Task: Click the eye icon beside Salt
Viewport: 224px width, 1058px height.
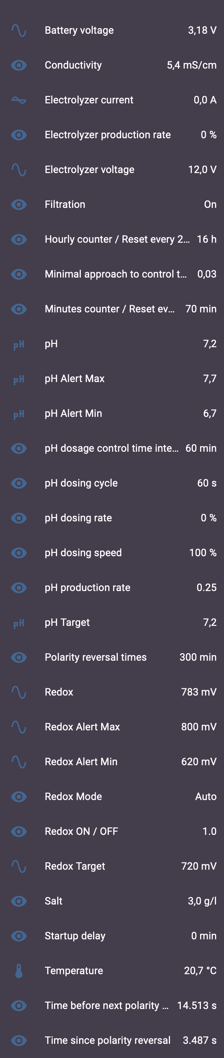Action: click(x=19, y=901)
